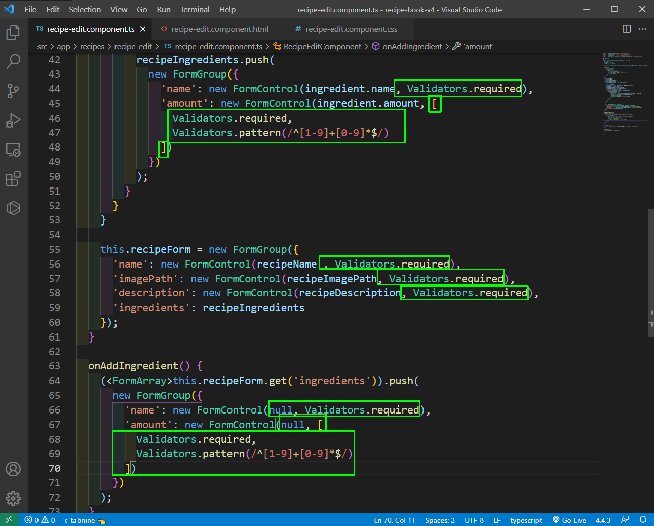Image resolution: width=654 pixels, height=526 pixels.
Task: Open the notifications bell icon
Action: click(x=643, y=520)
